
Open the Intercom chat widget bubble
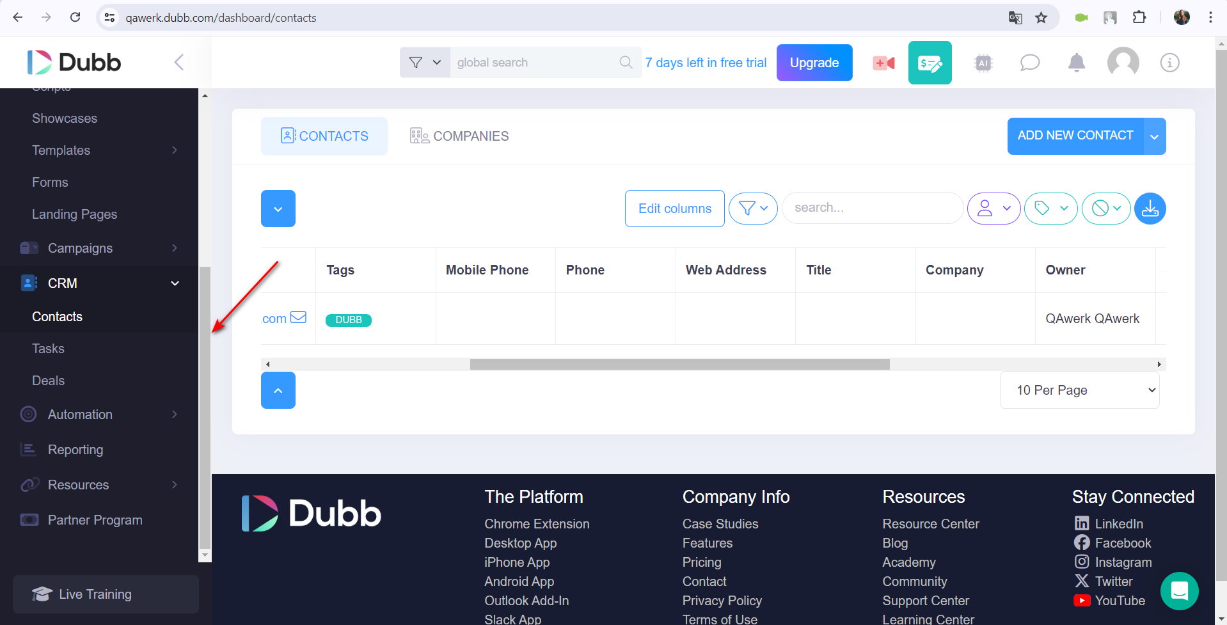click(x=1179, y=591)
